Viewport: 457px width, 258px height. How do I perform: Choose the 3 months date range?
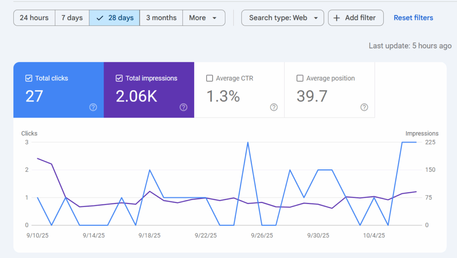[x=161, y=18]
